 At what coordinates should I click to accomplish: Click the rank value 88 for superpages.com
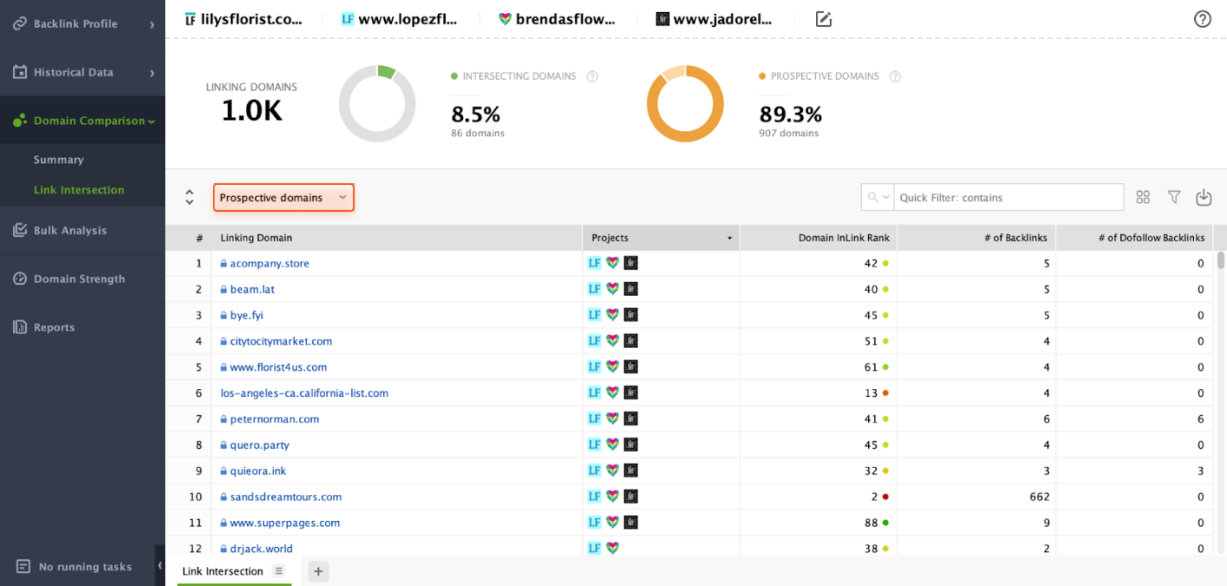point(871,523)
